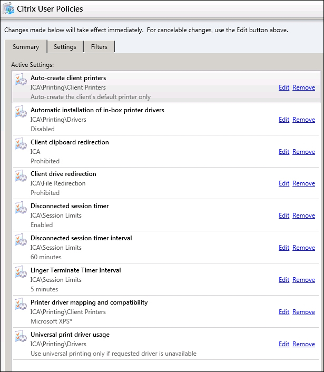The height and width of the screenshot is (372, 324).
Task: Click the 'Microsoft XPS*' value
Action: (51, 321)
